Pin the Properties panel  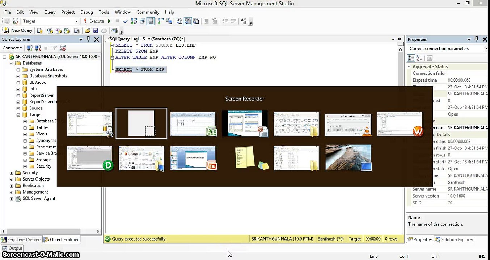pyautogui.click(x=477, y=39)
